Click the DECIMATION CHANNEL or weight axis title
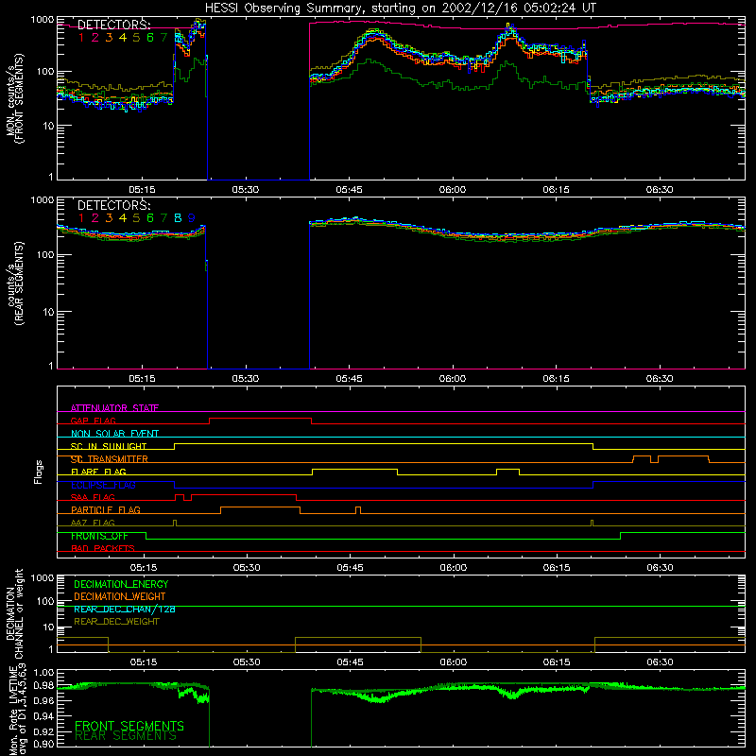This screenshot has height=756, width=756. coord(14,613)
